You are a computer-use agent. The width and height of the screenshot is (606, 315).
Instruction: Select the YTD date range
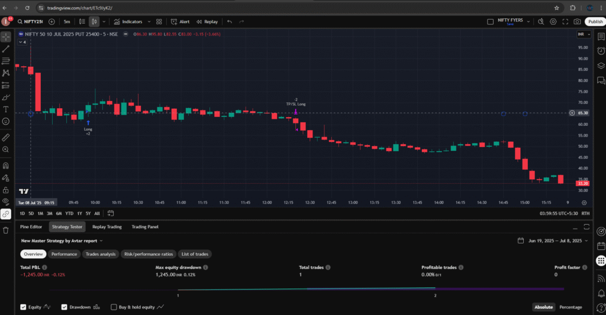69,213
